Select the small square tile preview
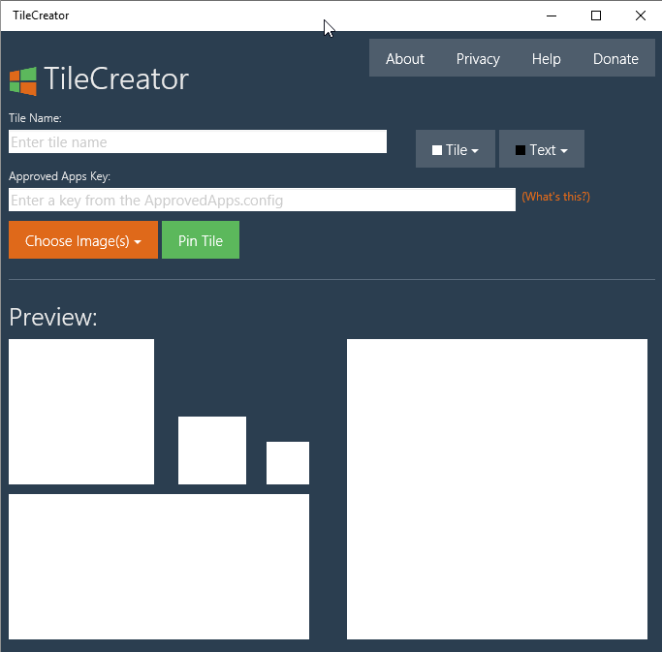 212,450
